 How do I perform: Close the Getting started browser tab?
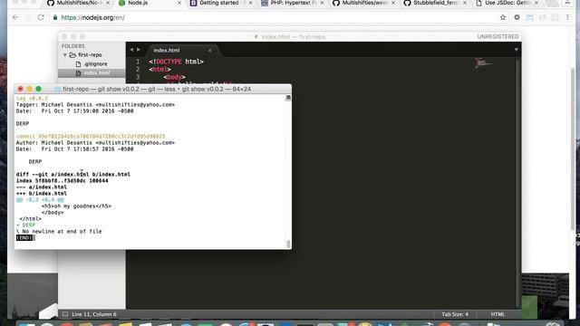click(250, 3)
